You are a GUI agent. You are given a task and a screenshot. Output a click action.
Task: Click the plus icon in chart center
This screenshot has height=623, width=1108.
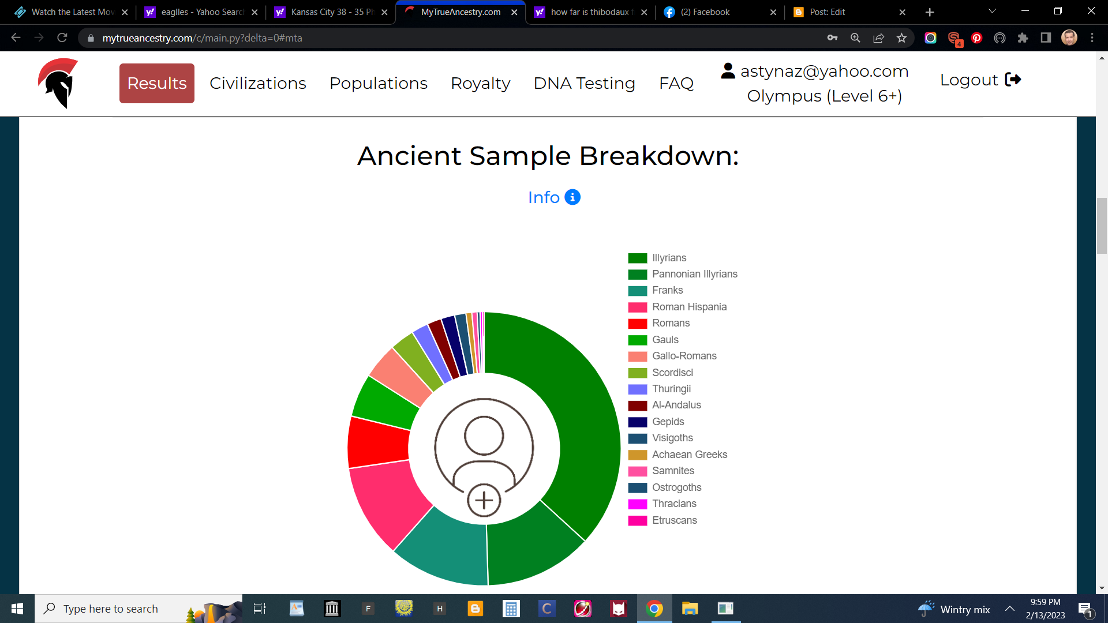pyautogui.click(x=484, y=500)
